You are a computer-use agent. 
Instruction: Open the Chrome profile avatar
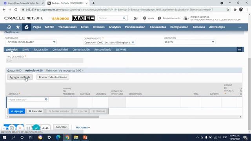click(x=241, y=9)
